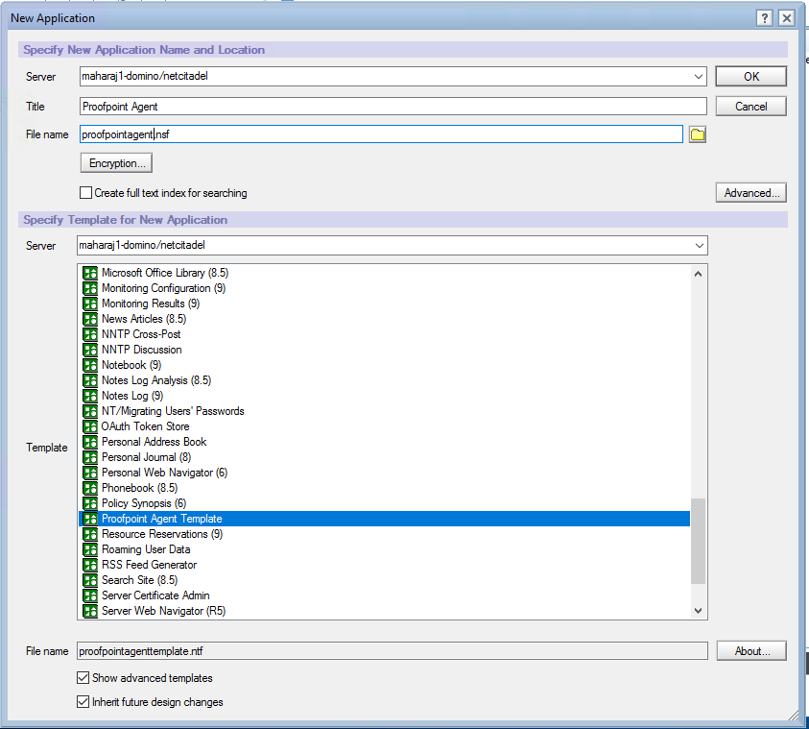Click the icon next to Microsoft Office Library
809x729 pixels.
90,273
